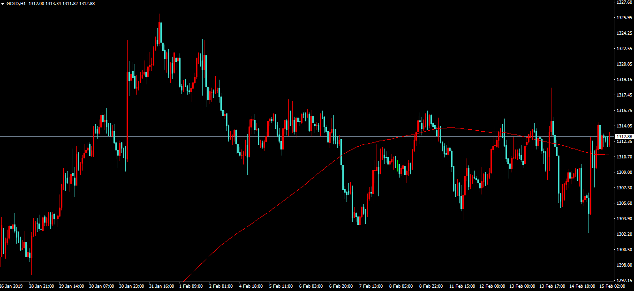Click the 15 Feb 02:00 time label

612,286
